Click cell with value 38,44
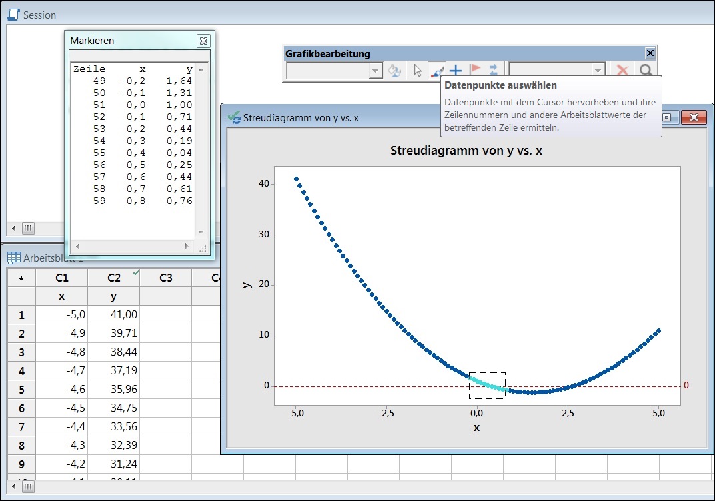The image size is (715, 501). [x=113, y=352]
